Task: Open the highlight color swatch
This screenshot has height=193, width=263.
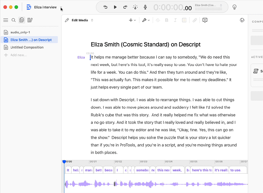Action: click(x=184, y=20)
